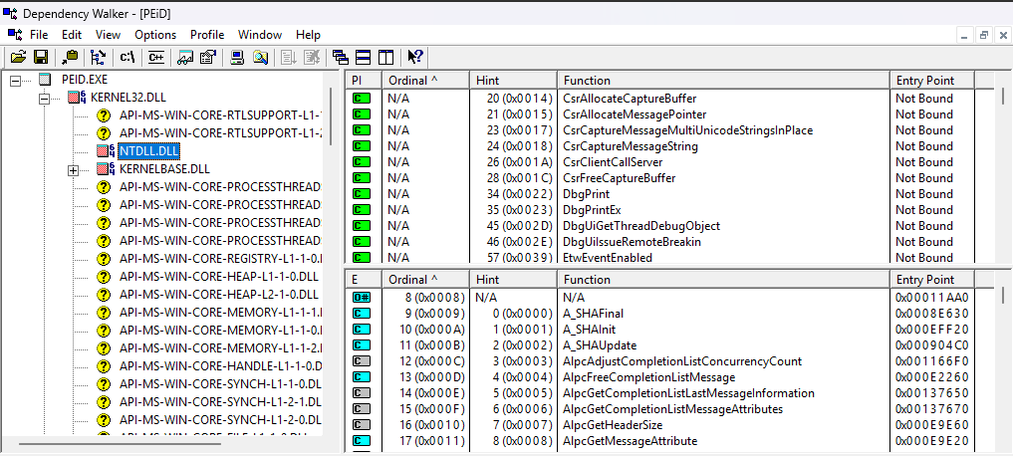Select A_SHAFinal export function
Image resolution: width=1013 pixels, height=456 pixels.
tap(594, 314)
